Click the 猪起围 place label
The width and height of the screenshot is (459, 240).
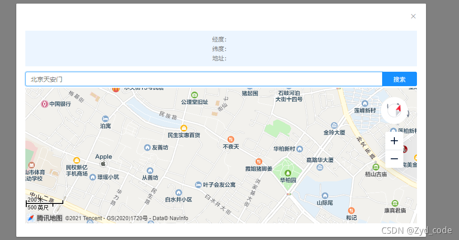250,93
